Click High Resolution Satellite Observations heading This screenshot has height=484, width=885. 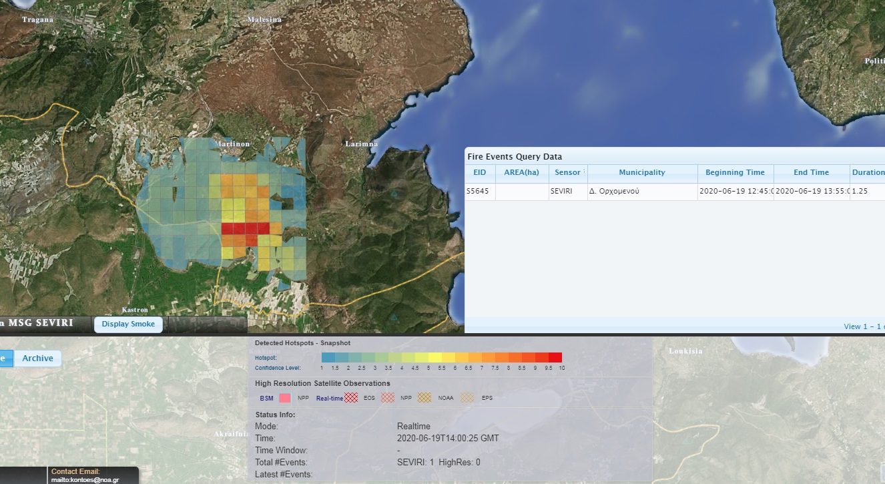(x=322, y=383)
